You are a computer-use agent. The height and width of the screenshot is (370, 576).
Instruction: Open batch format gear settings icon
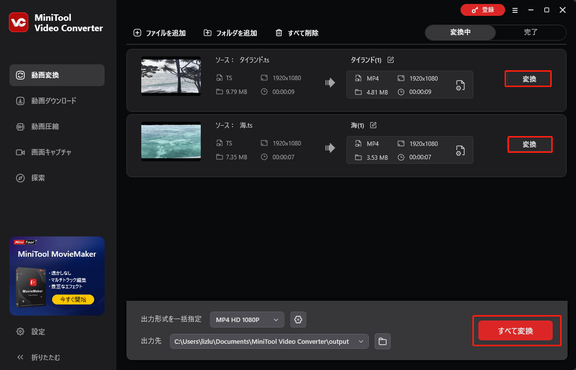298,320
